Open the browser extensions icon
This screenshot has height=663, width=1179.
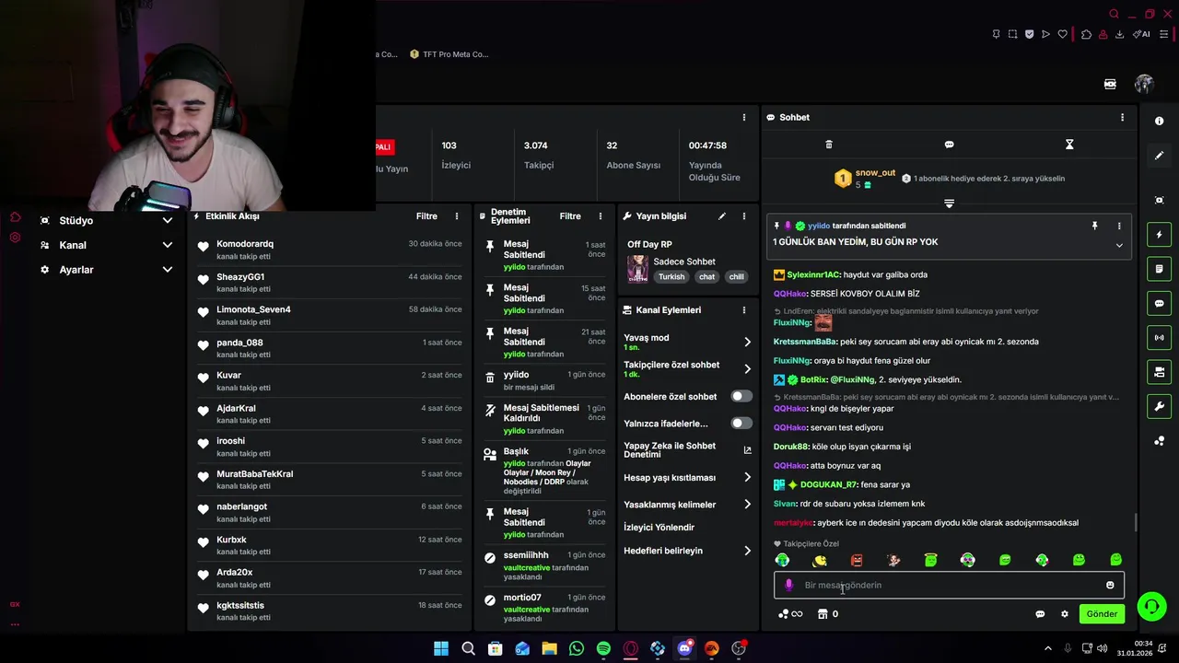1086,34
